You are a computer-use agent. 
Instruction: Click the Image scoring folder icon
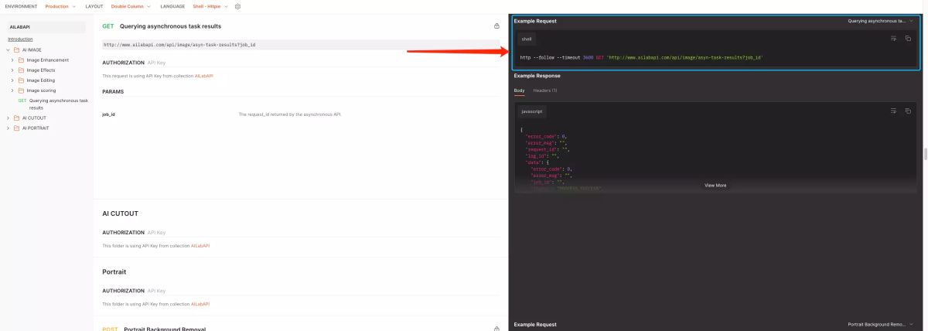22,90
